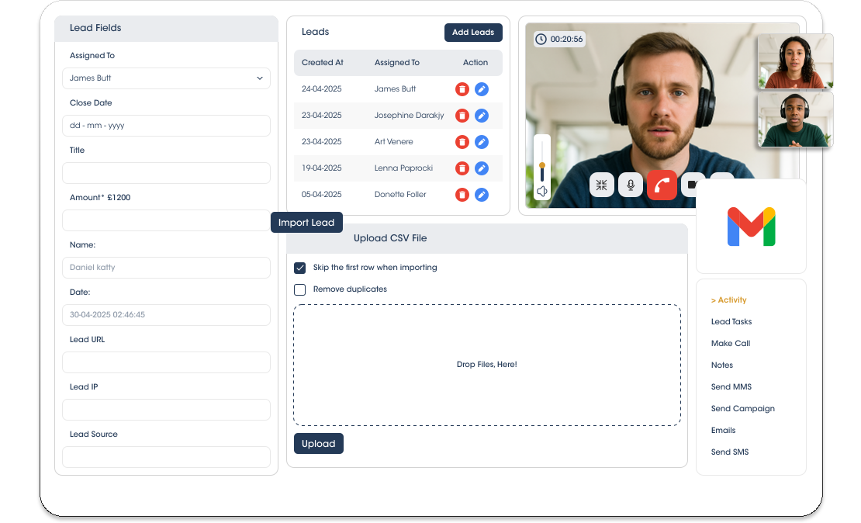Click the call timer clock icon
The width and height of the screenshot is (861, 523).
tap(541, 39)
